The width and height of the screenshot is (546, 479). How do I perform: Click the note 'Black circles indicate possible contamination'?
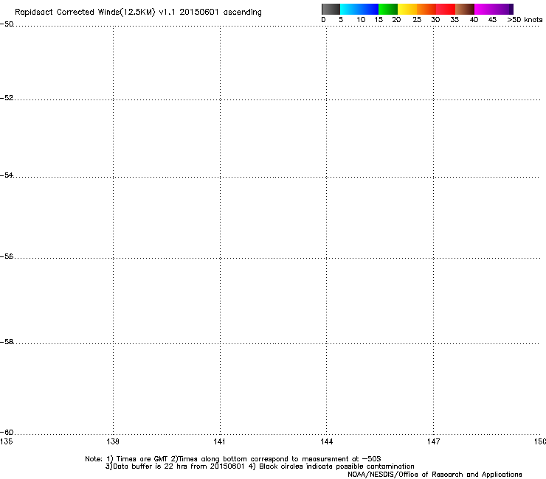click(x=336, y=466)
